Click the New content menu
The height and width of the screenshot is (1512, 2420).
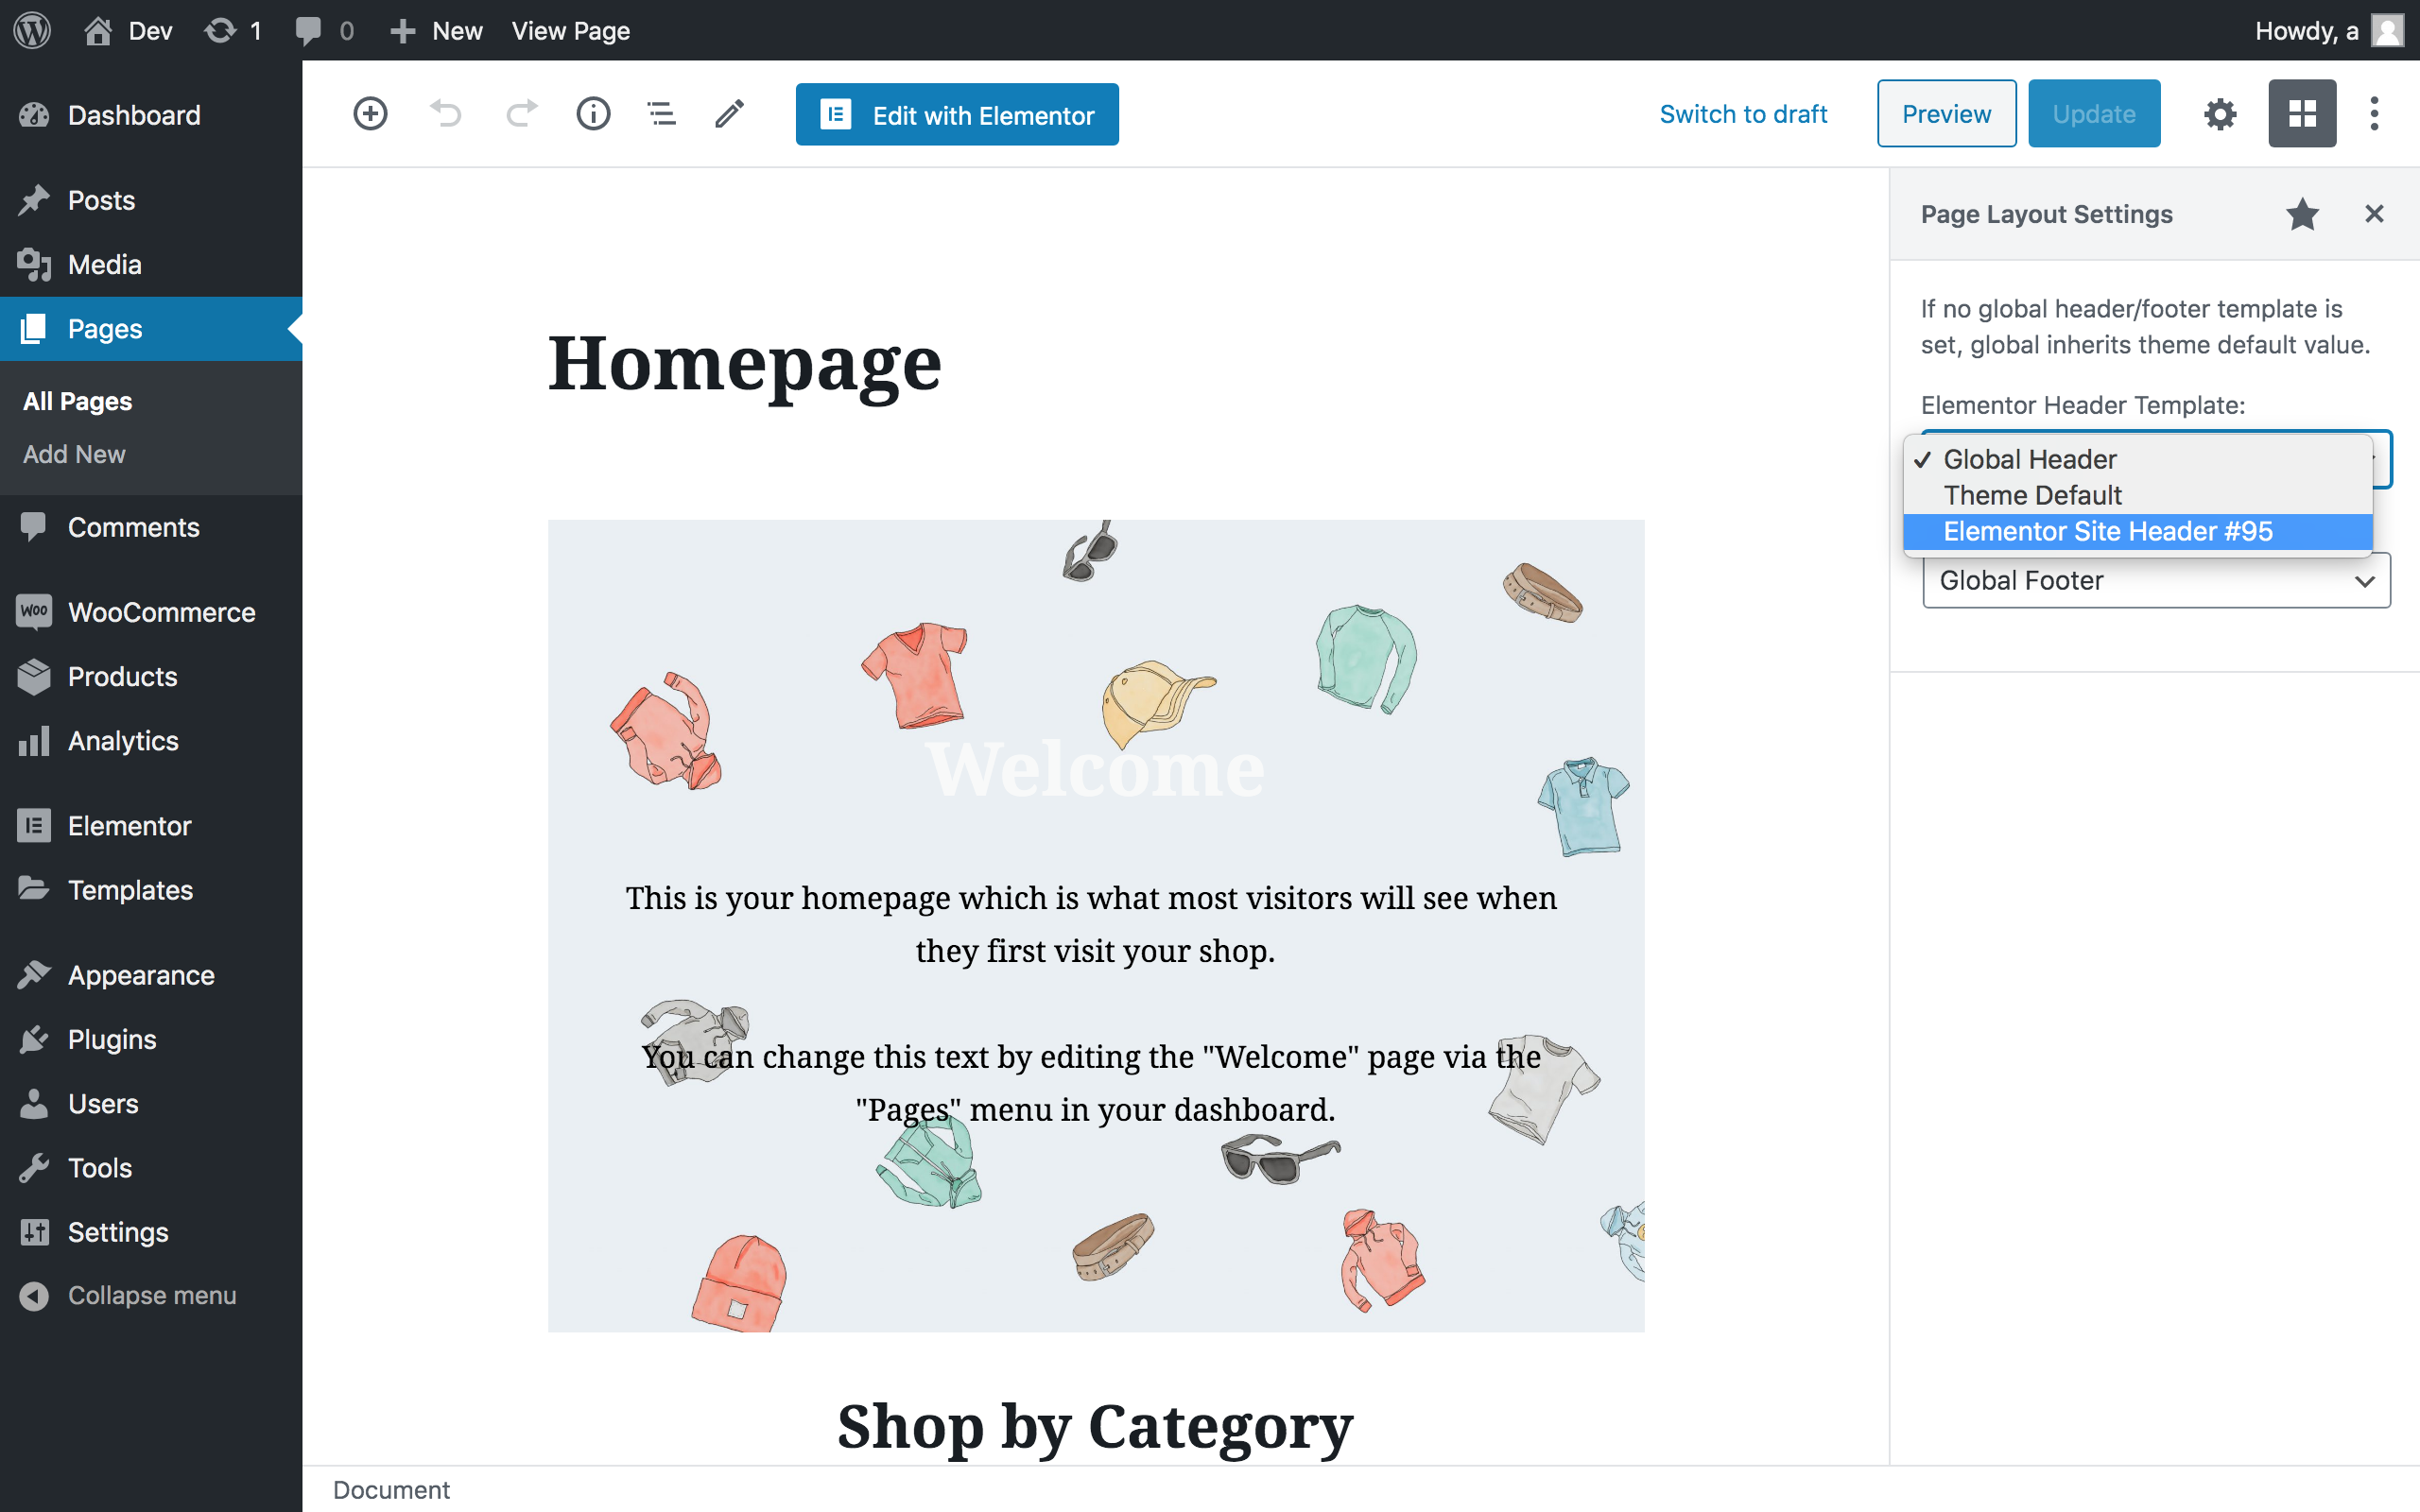(x=436, y=30)
